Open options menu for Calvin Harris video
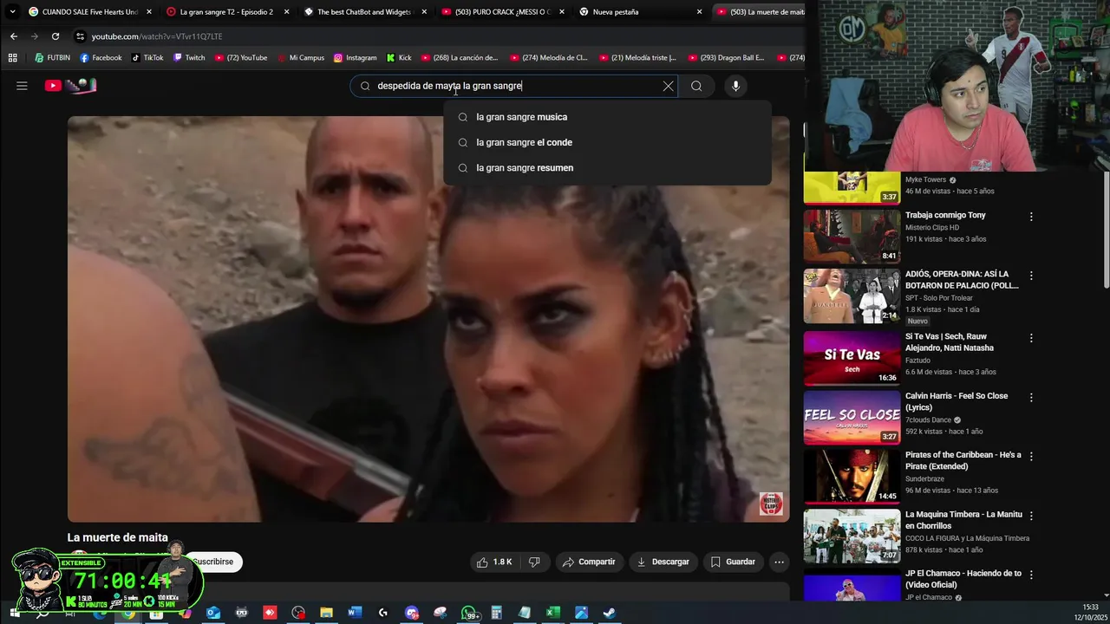This screenshot has width=1110, height=624. pyautogui.click(x=1031, y=398)
